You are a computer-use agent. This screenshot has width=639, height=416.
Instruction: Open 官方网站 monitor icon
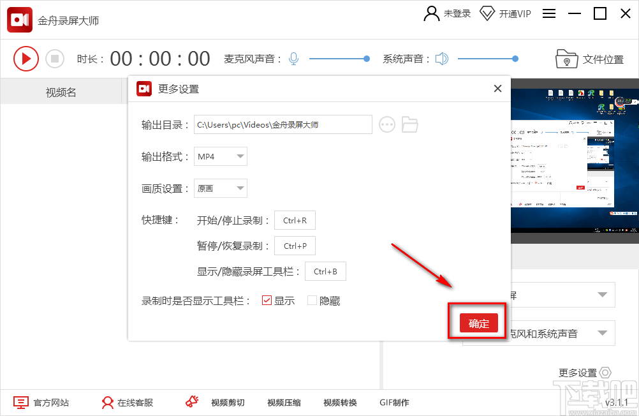[x=21, y=403]
